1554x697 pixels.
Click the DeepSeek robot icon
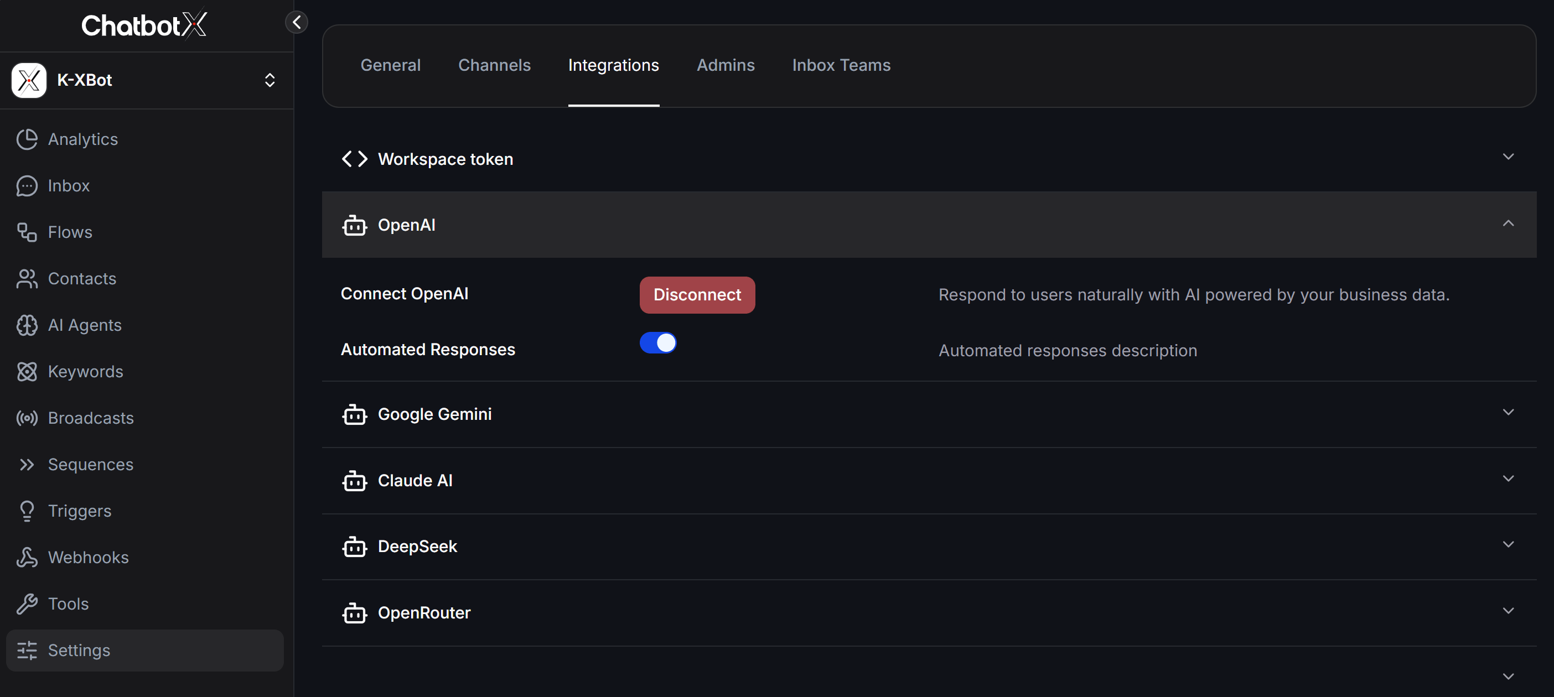coord(354,547)
